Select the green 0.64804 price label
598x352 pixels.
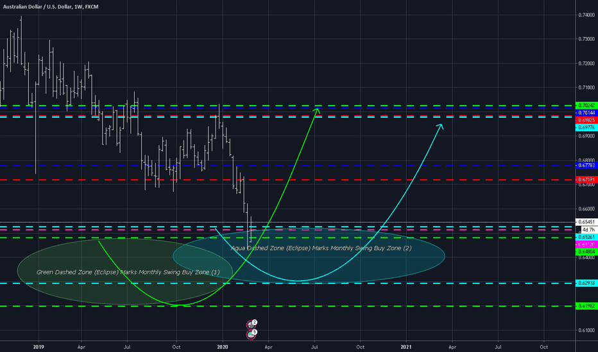pyautogui.click(x=586, y=252)
